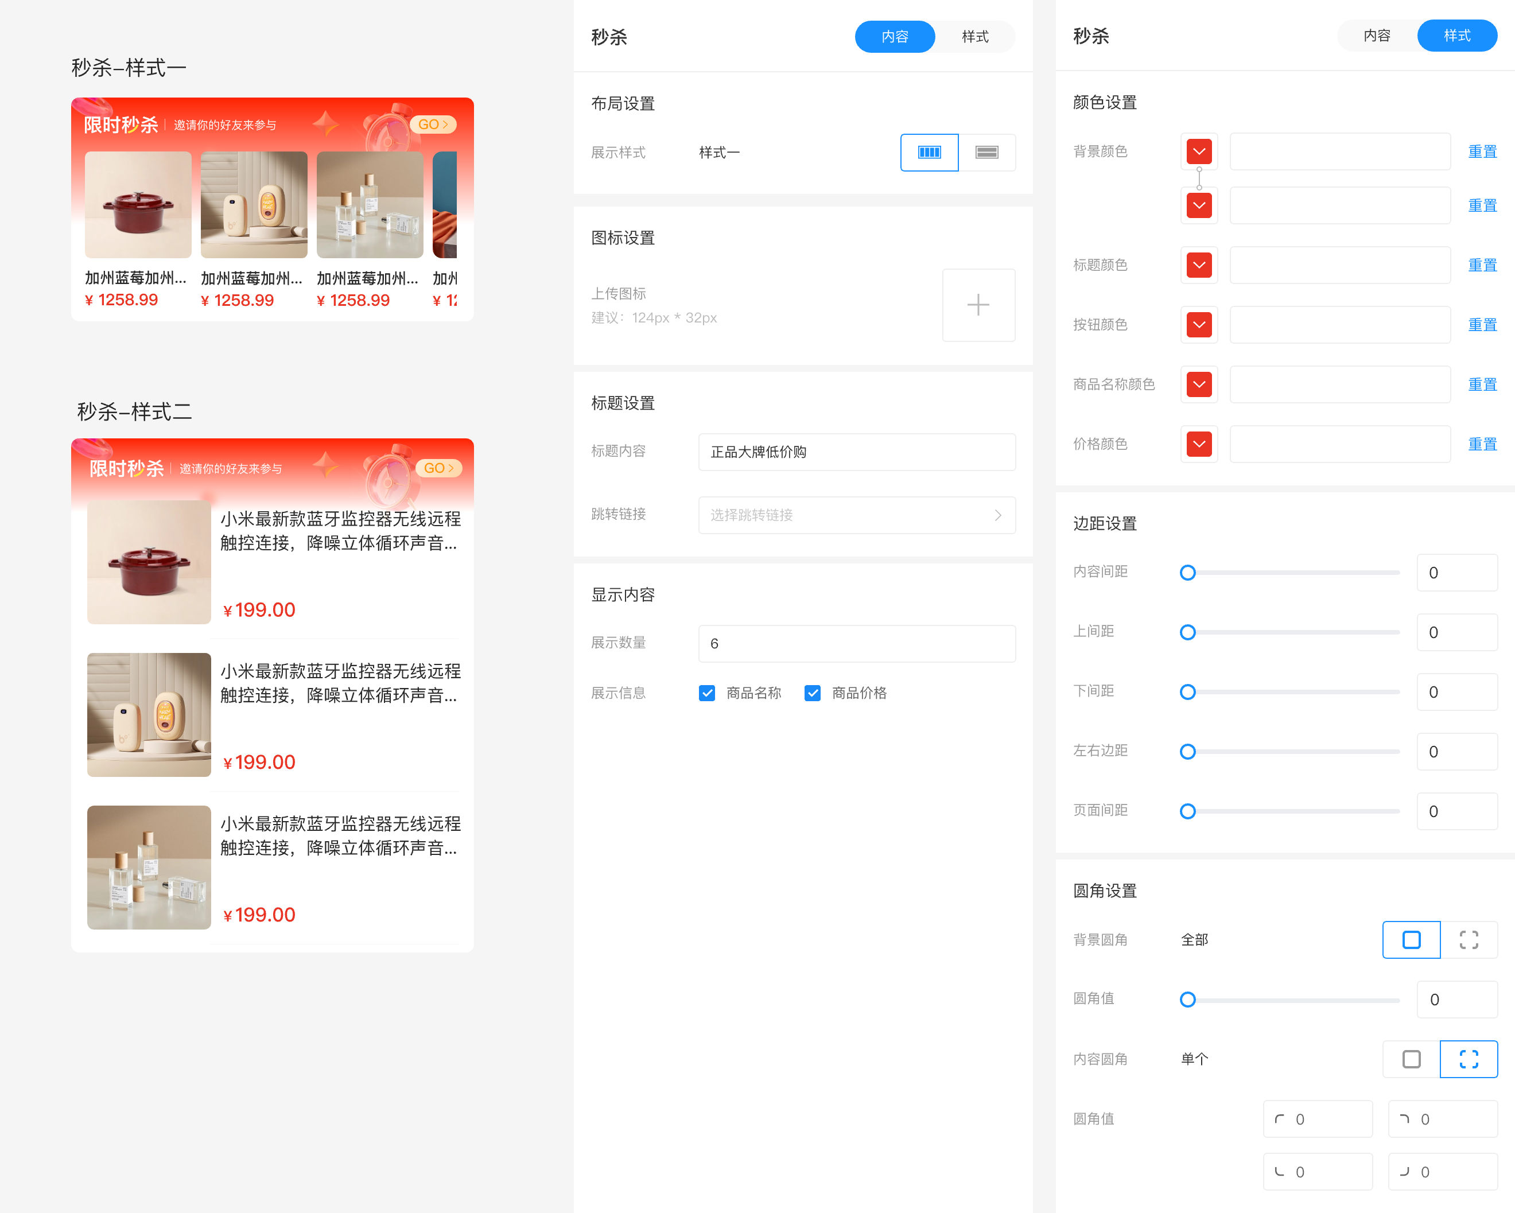Click 重置 next to 标题颜色

click(x=1483, y=265)
